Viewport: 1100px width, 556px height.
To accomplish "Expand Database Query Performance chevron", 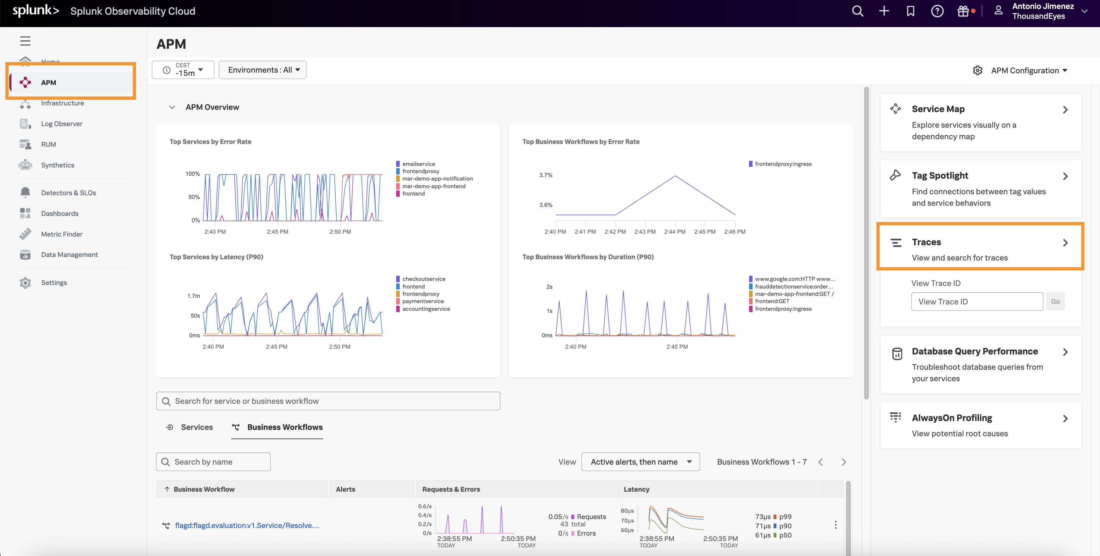I will 1065,352.
